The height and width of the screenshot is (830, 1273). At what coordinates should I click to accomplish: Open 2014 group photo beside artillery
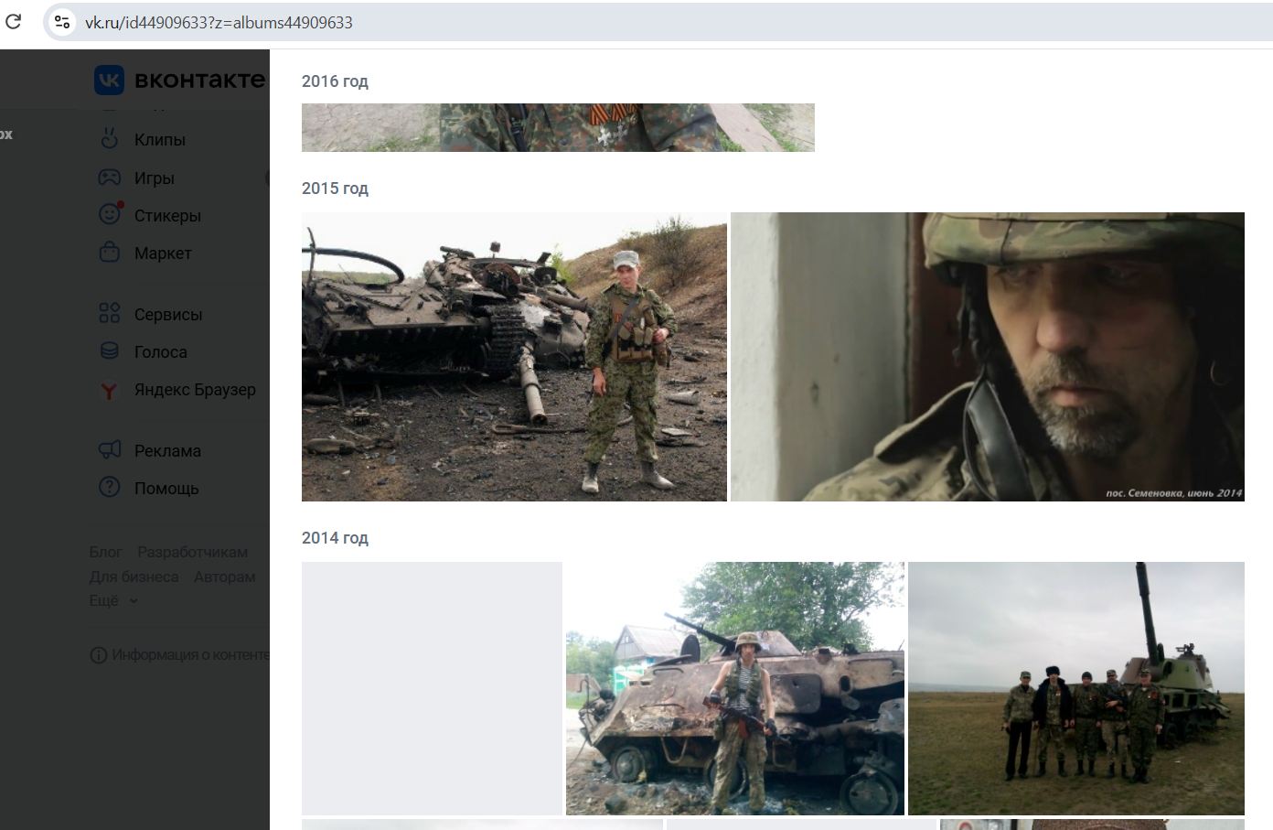pos(1076,688)
